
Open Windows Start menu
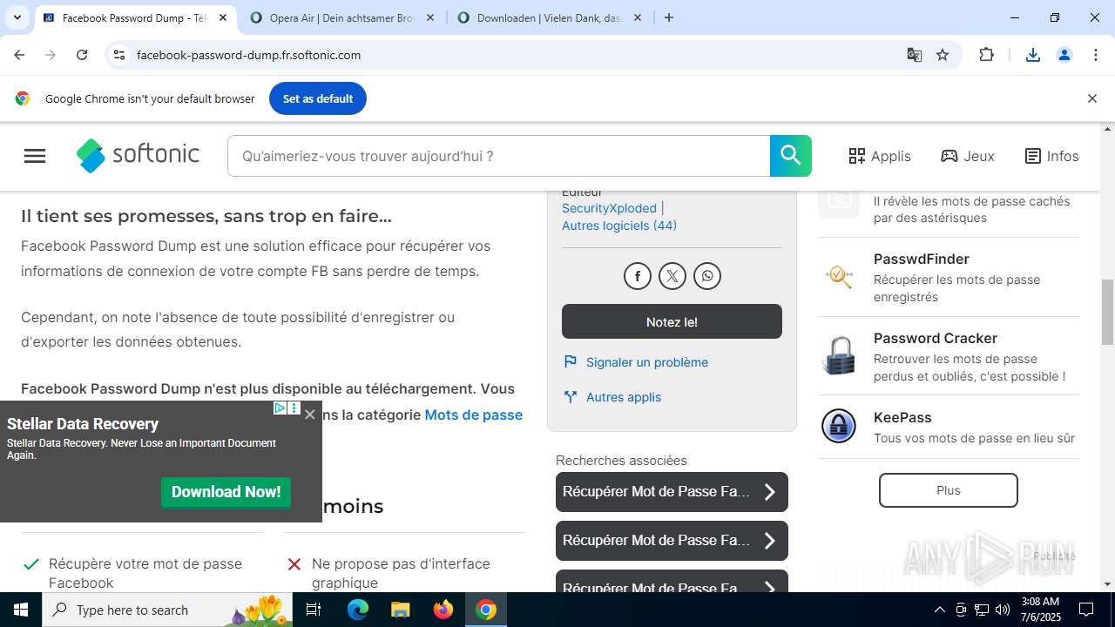click(21, 610)
